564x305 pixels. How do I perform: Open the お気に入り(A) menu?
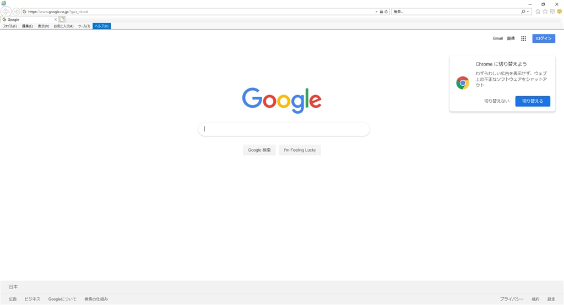click(x=64, y=26)
